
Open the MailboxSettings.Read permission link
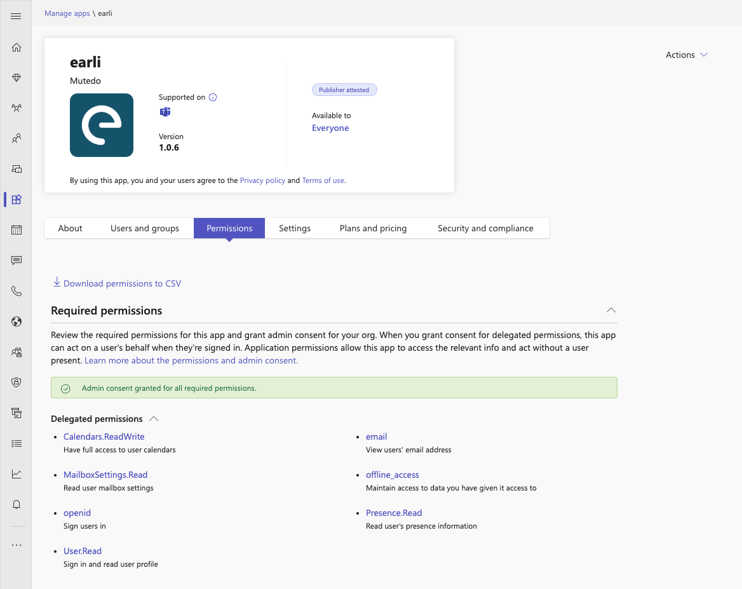[x=105, y=475]
